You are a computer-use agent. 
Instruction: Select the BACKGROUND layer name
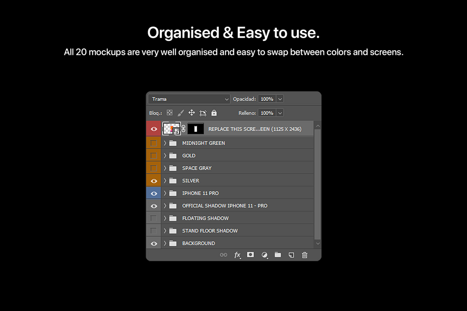pyautogui.click(x=199, y=243)
